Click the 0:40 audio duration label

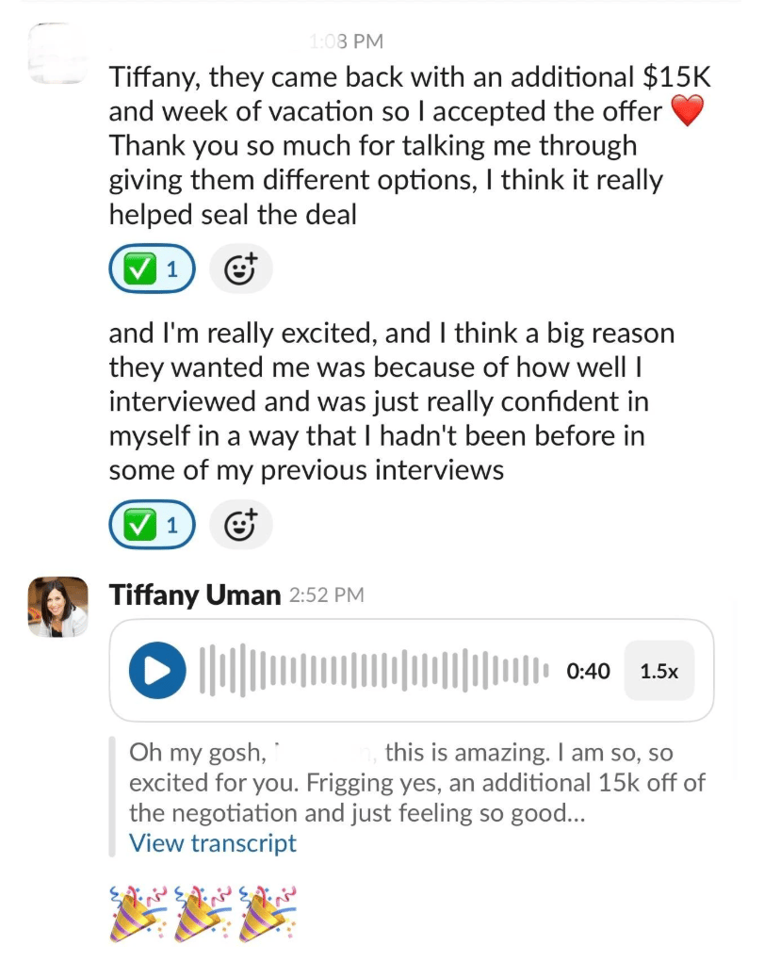coord(588,672)
